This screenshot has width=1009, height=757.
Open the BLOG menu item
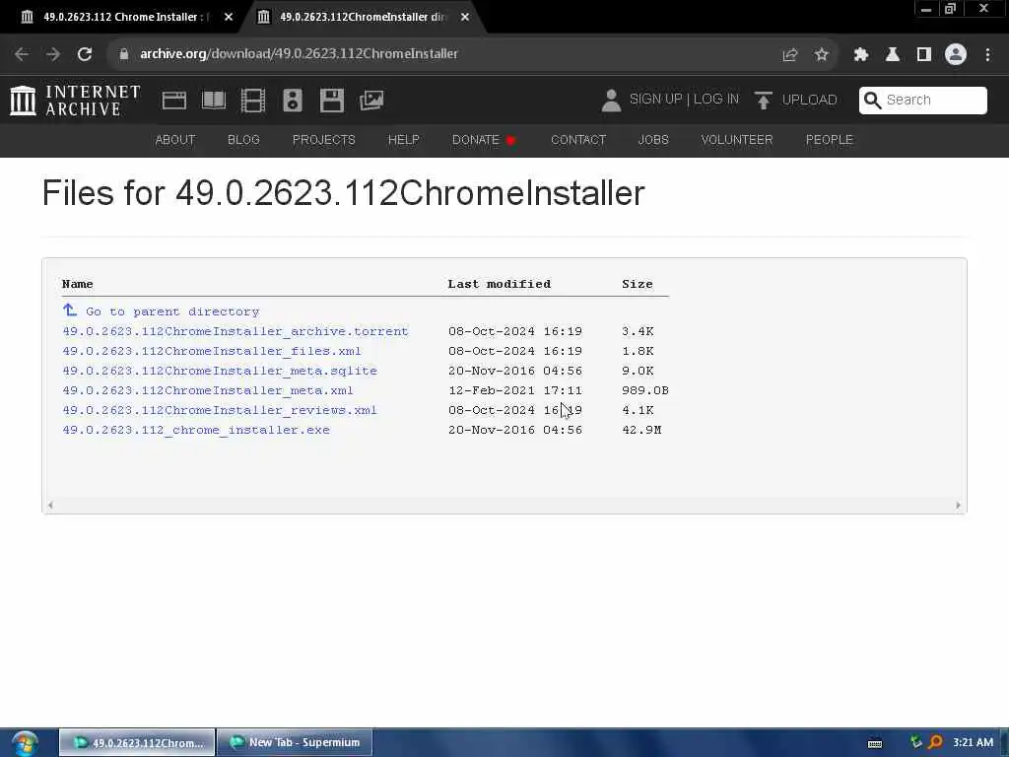pyautogui.click(x=243, y=140)
